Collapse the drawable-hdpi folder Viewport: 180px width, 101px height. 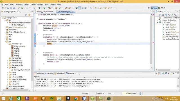(x=8, y=44)
